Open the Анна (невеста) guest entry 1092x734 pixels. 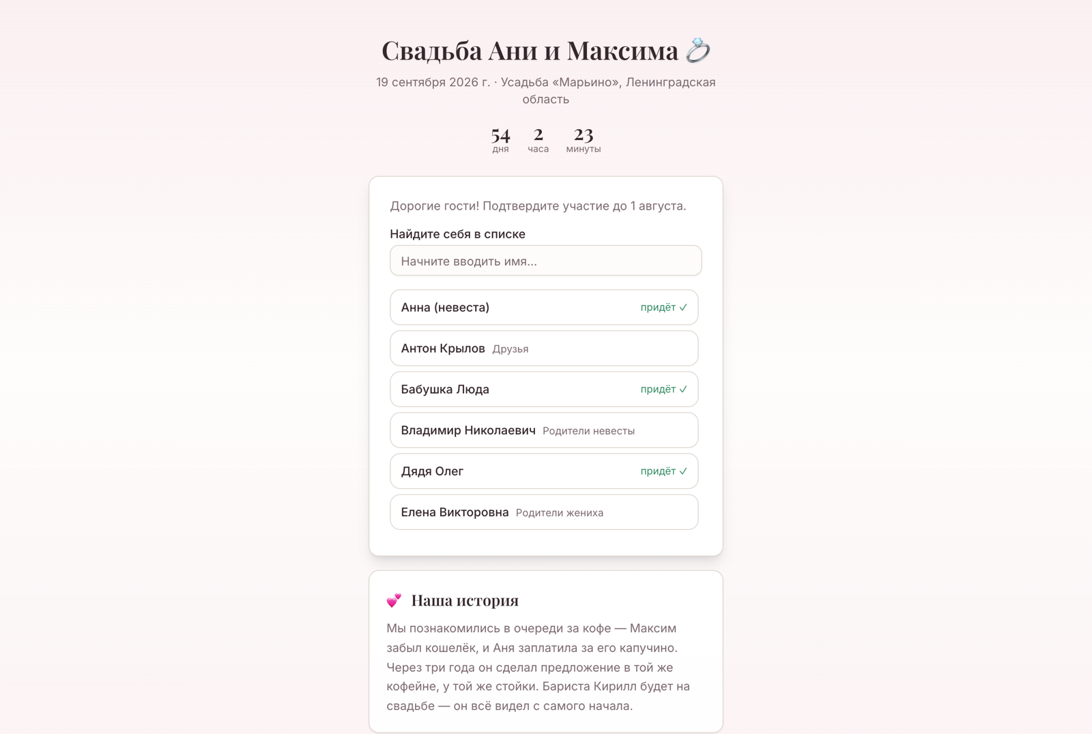(544, 307)
